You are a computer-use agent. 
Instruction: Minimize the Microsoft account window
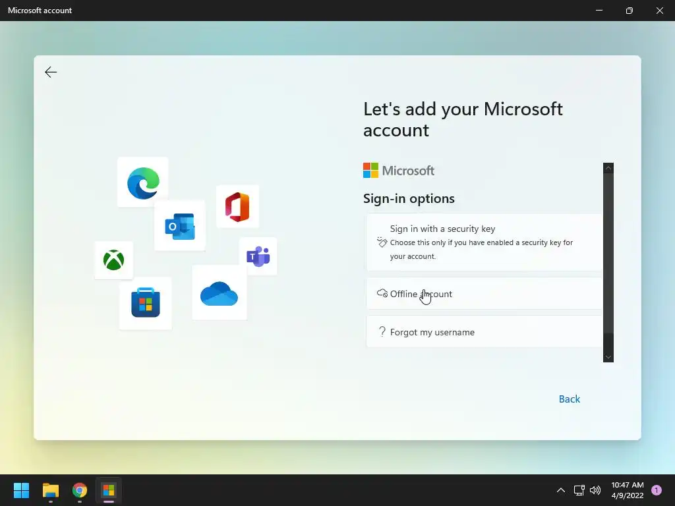[599, 11]
